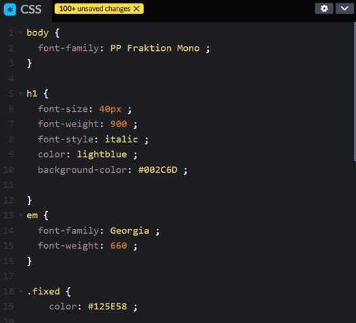Click the italic font-style value

coord(121,139)
